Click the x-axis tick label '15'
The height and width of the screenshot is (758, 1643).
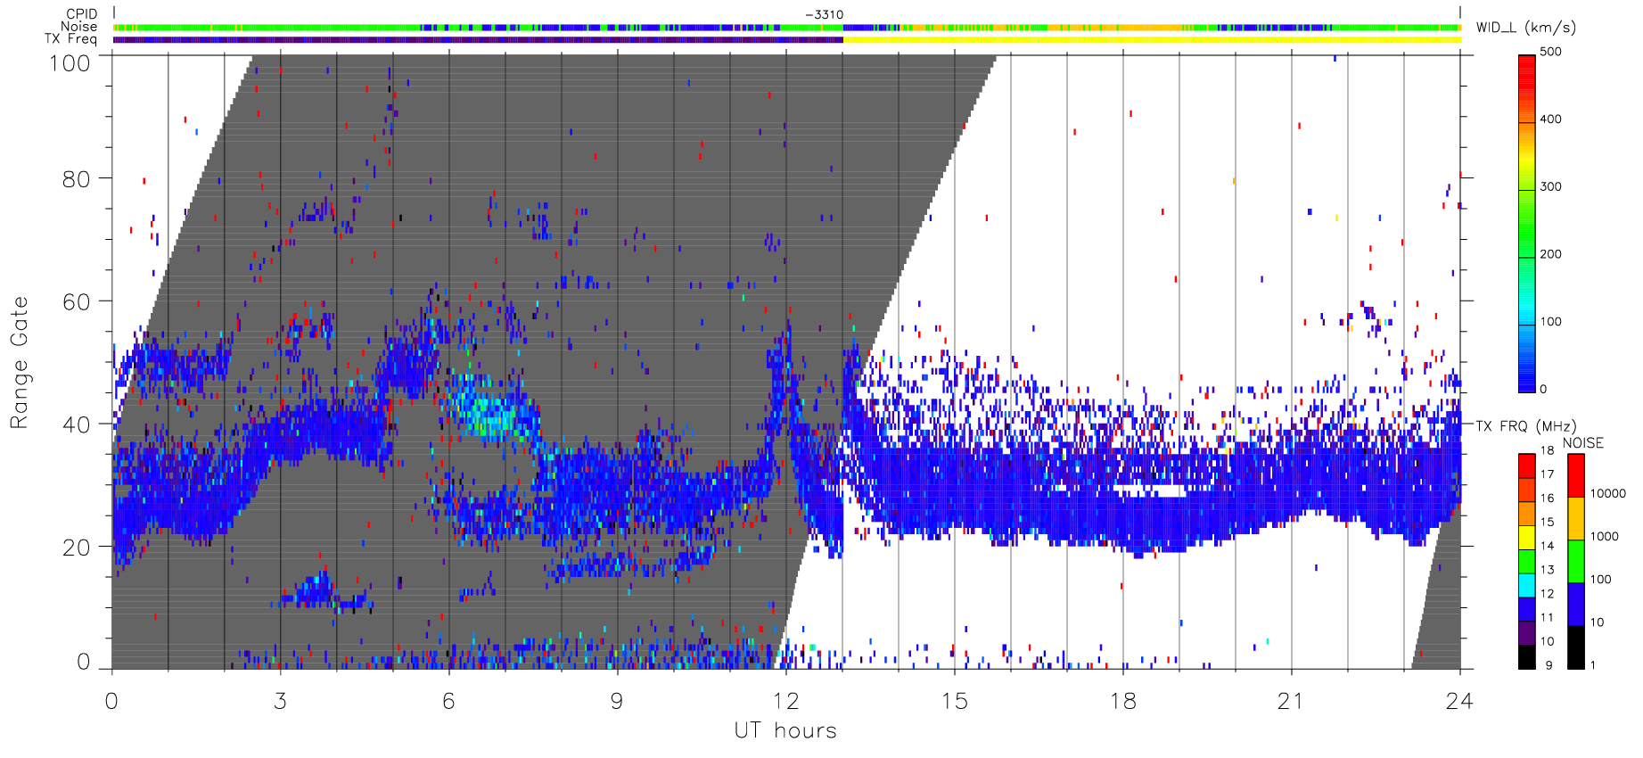pyautogui.click(x=954, y=701)
